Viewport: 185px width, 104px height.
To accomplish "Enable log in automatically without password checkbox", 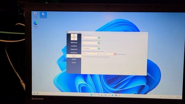I will tap(82, 57).
